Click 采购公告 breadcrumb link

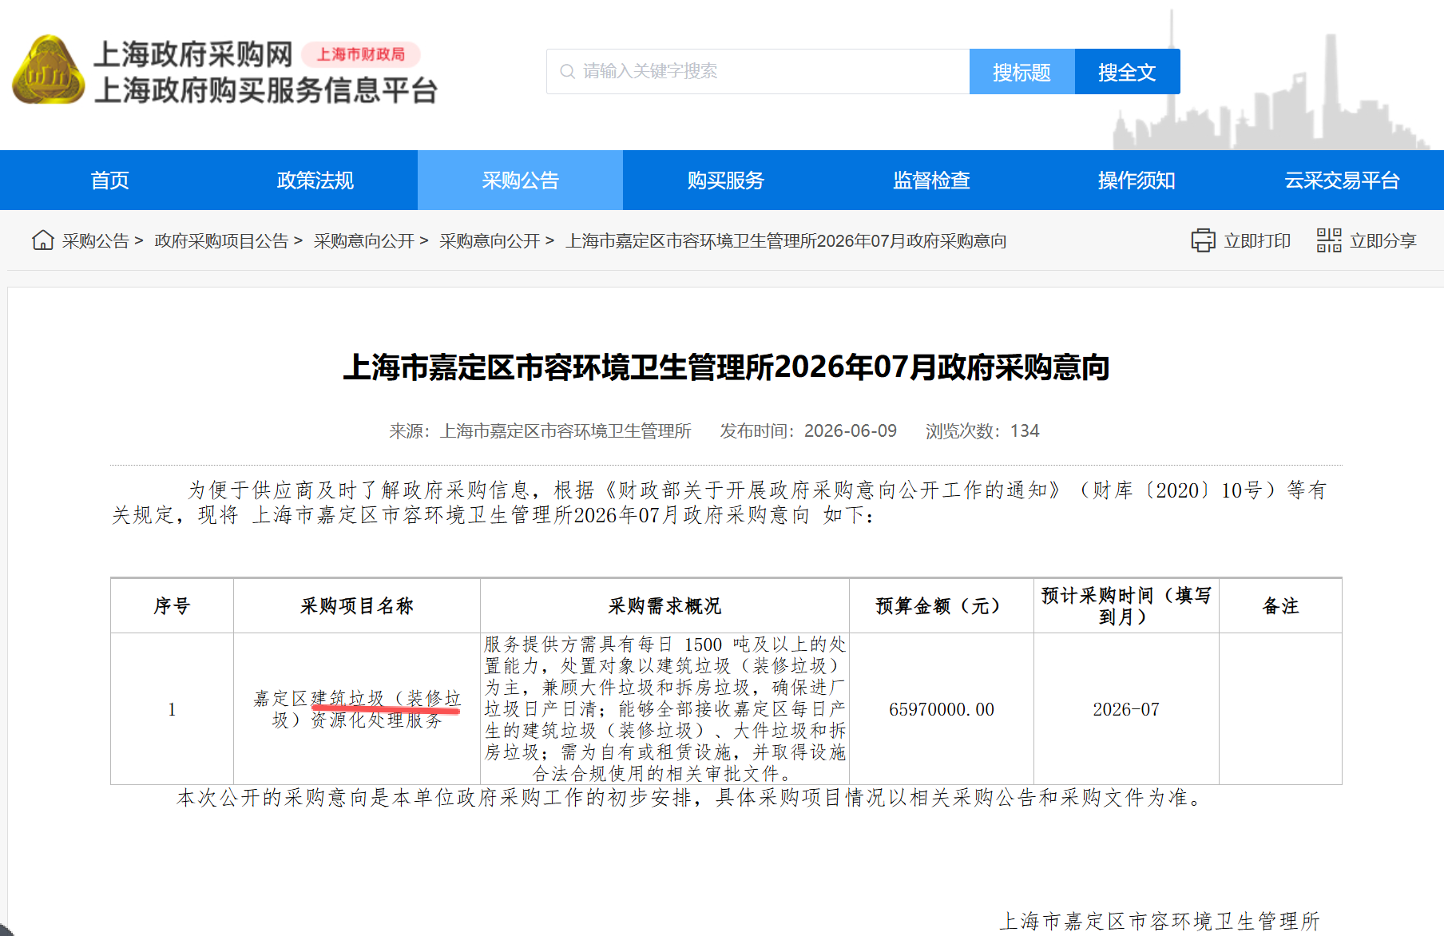click(x=95, y=241)
